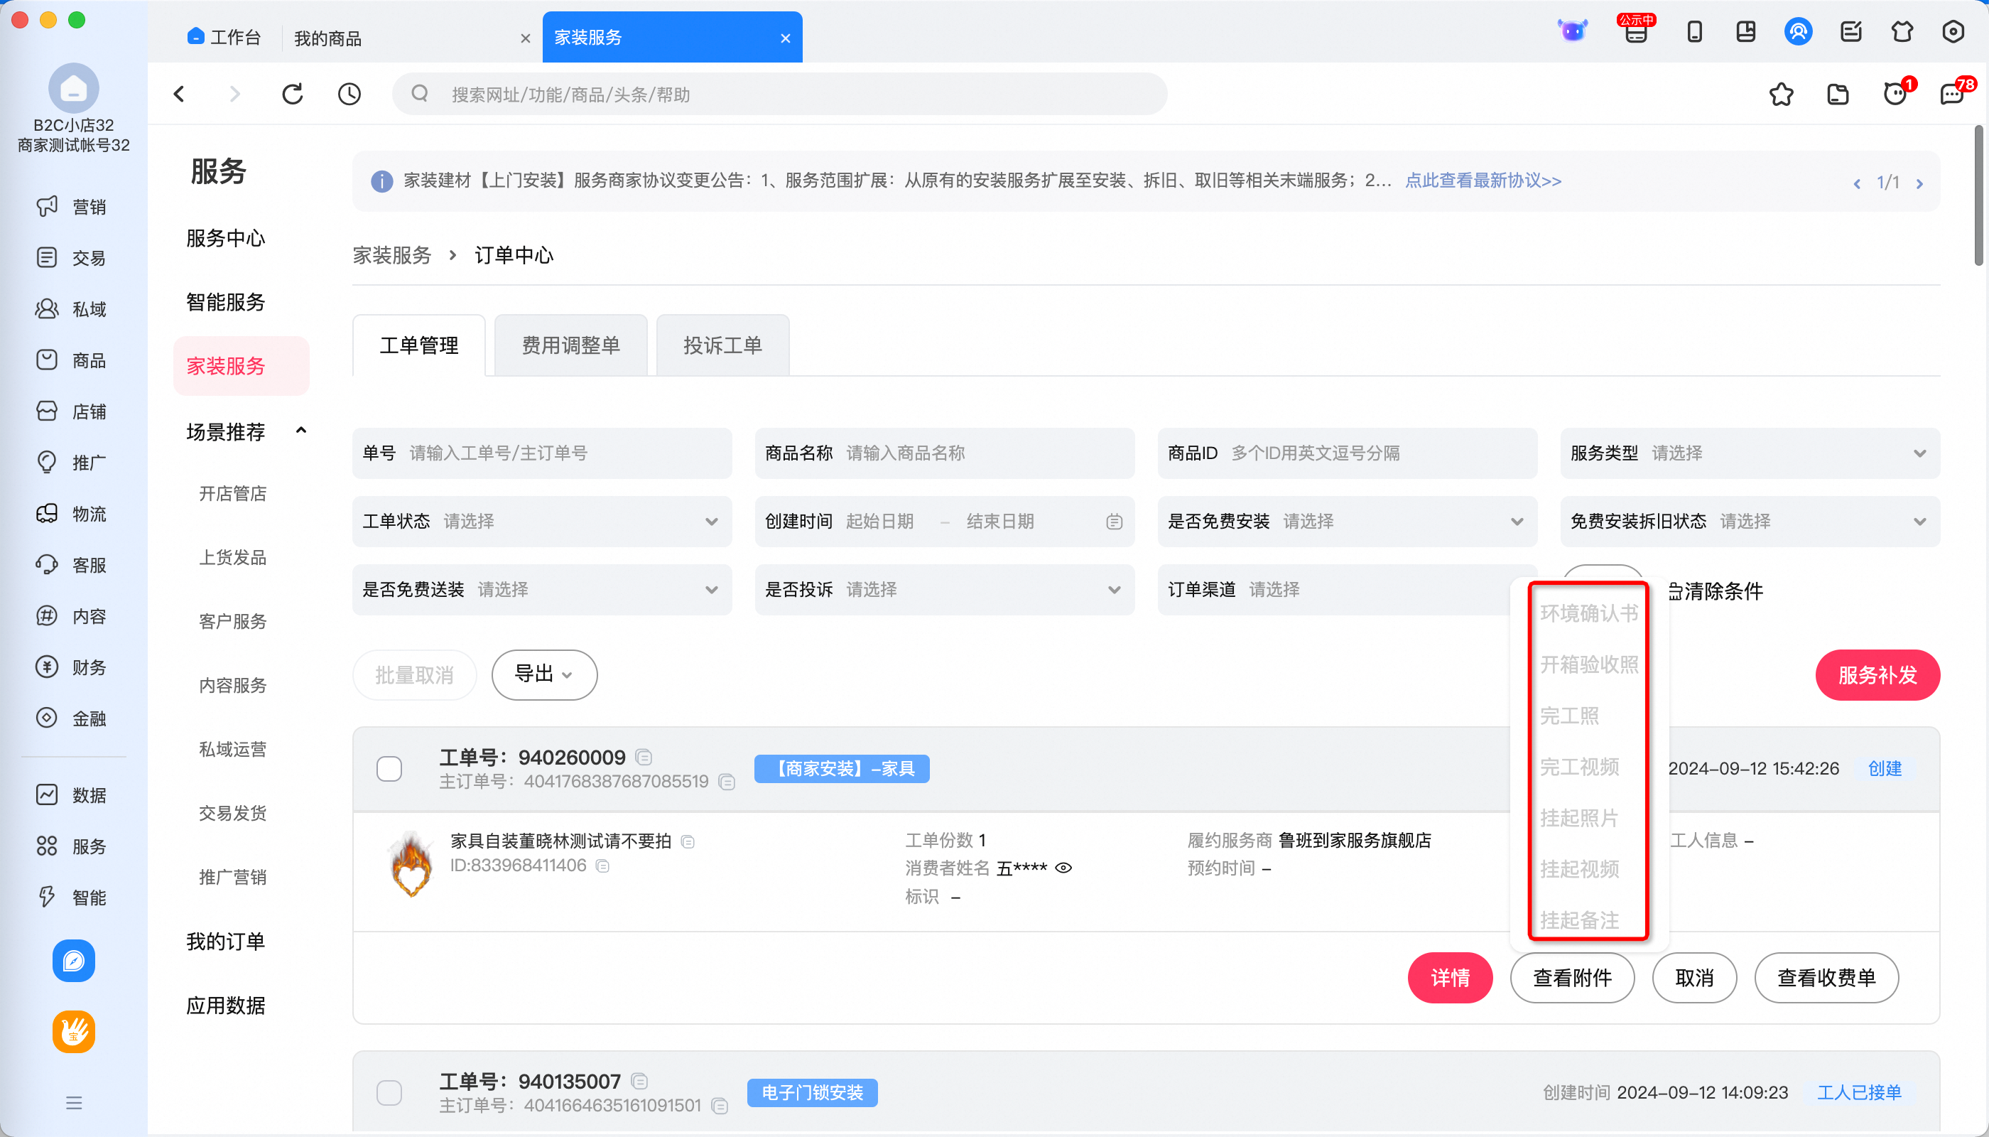Click the 查看收费单 button
Screen dimensions: 1989x1137
(1826, 977)
